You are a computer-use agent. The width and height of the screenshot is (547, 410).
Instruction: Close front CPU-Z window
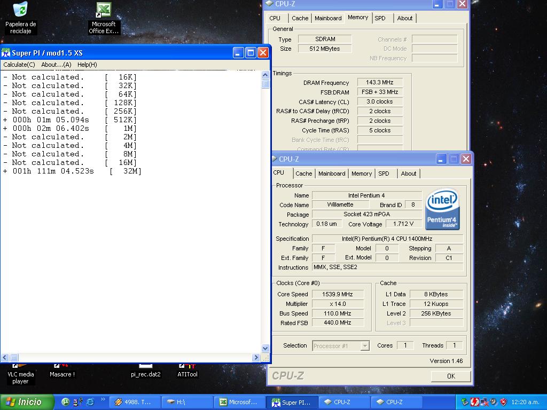[x=466, y=159]
